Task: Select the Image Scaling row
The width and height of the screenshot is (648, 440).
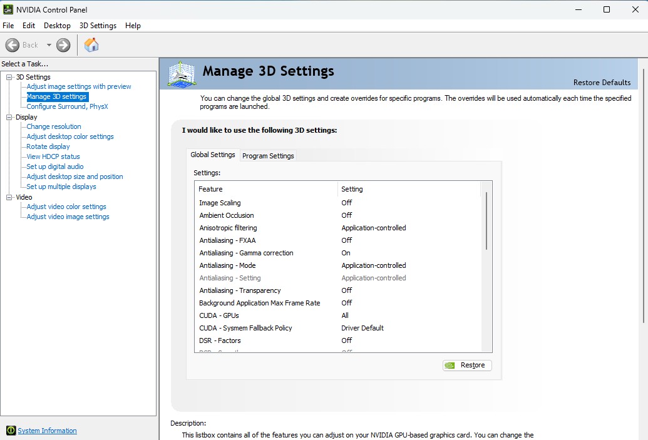Action: (x=338, y=203)
